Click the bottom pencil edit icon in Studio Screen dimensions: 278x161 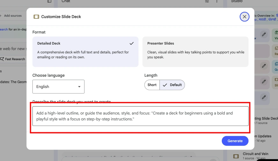pos(264,97)
